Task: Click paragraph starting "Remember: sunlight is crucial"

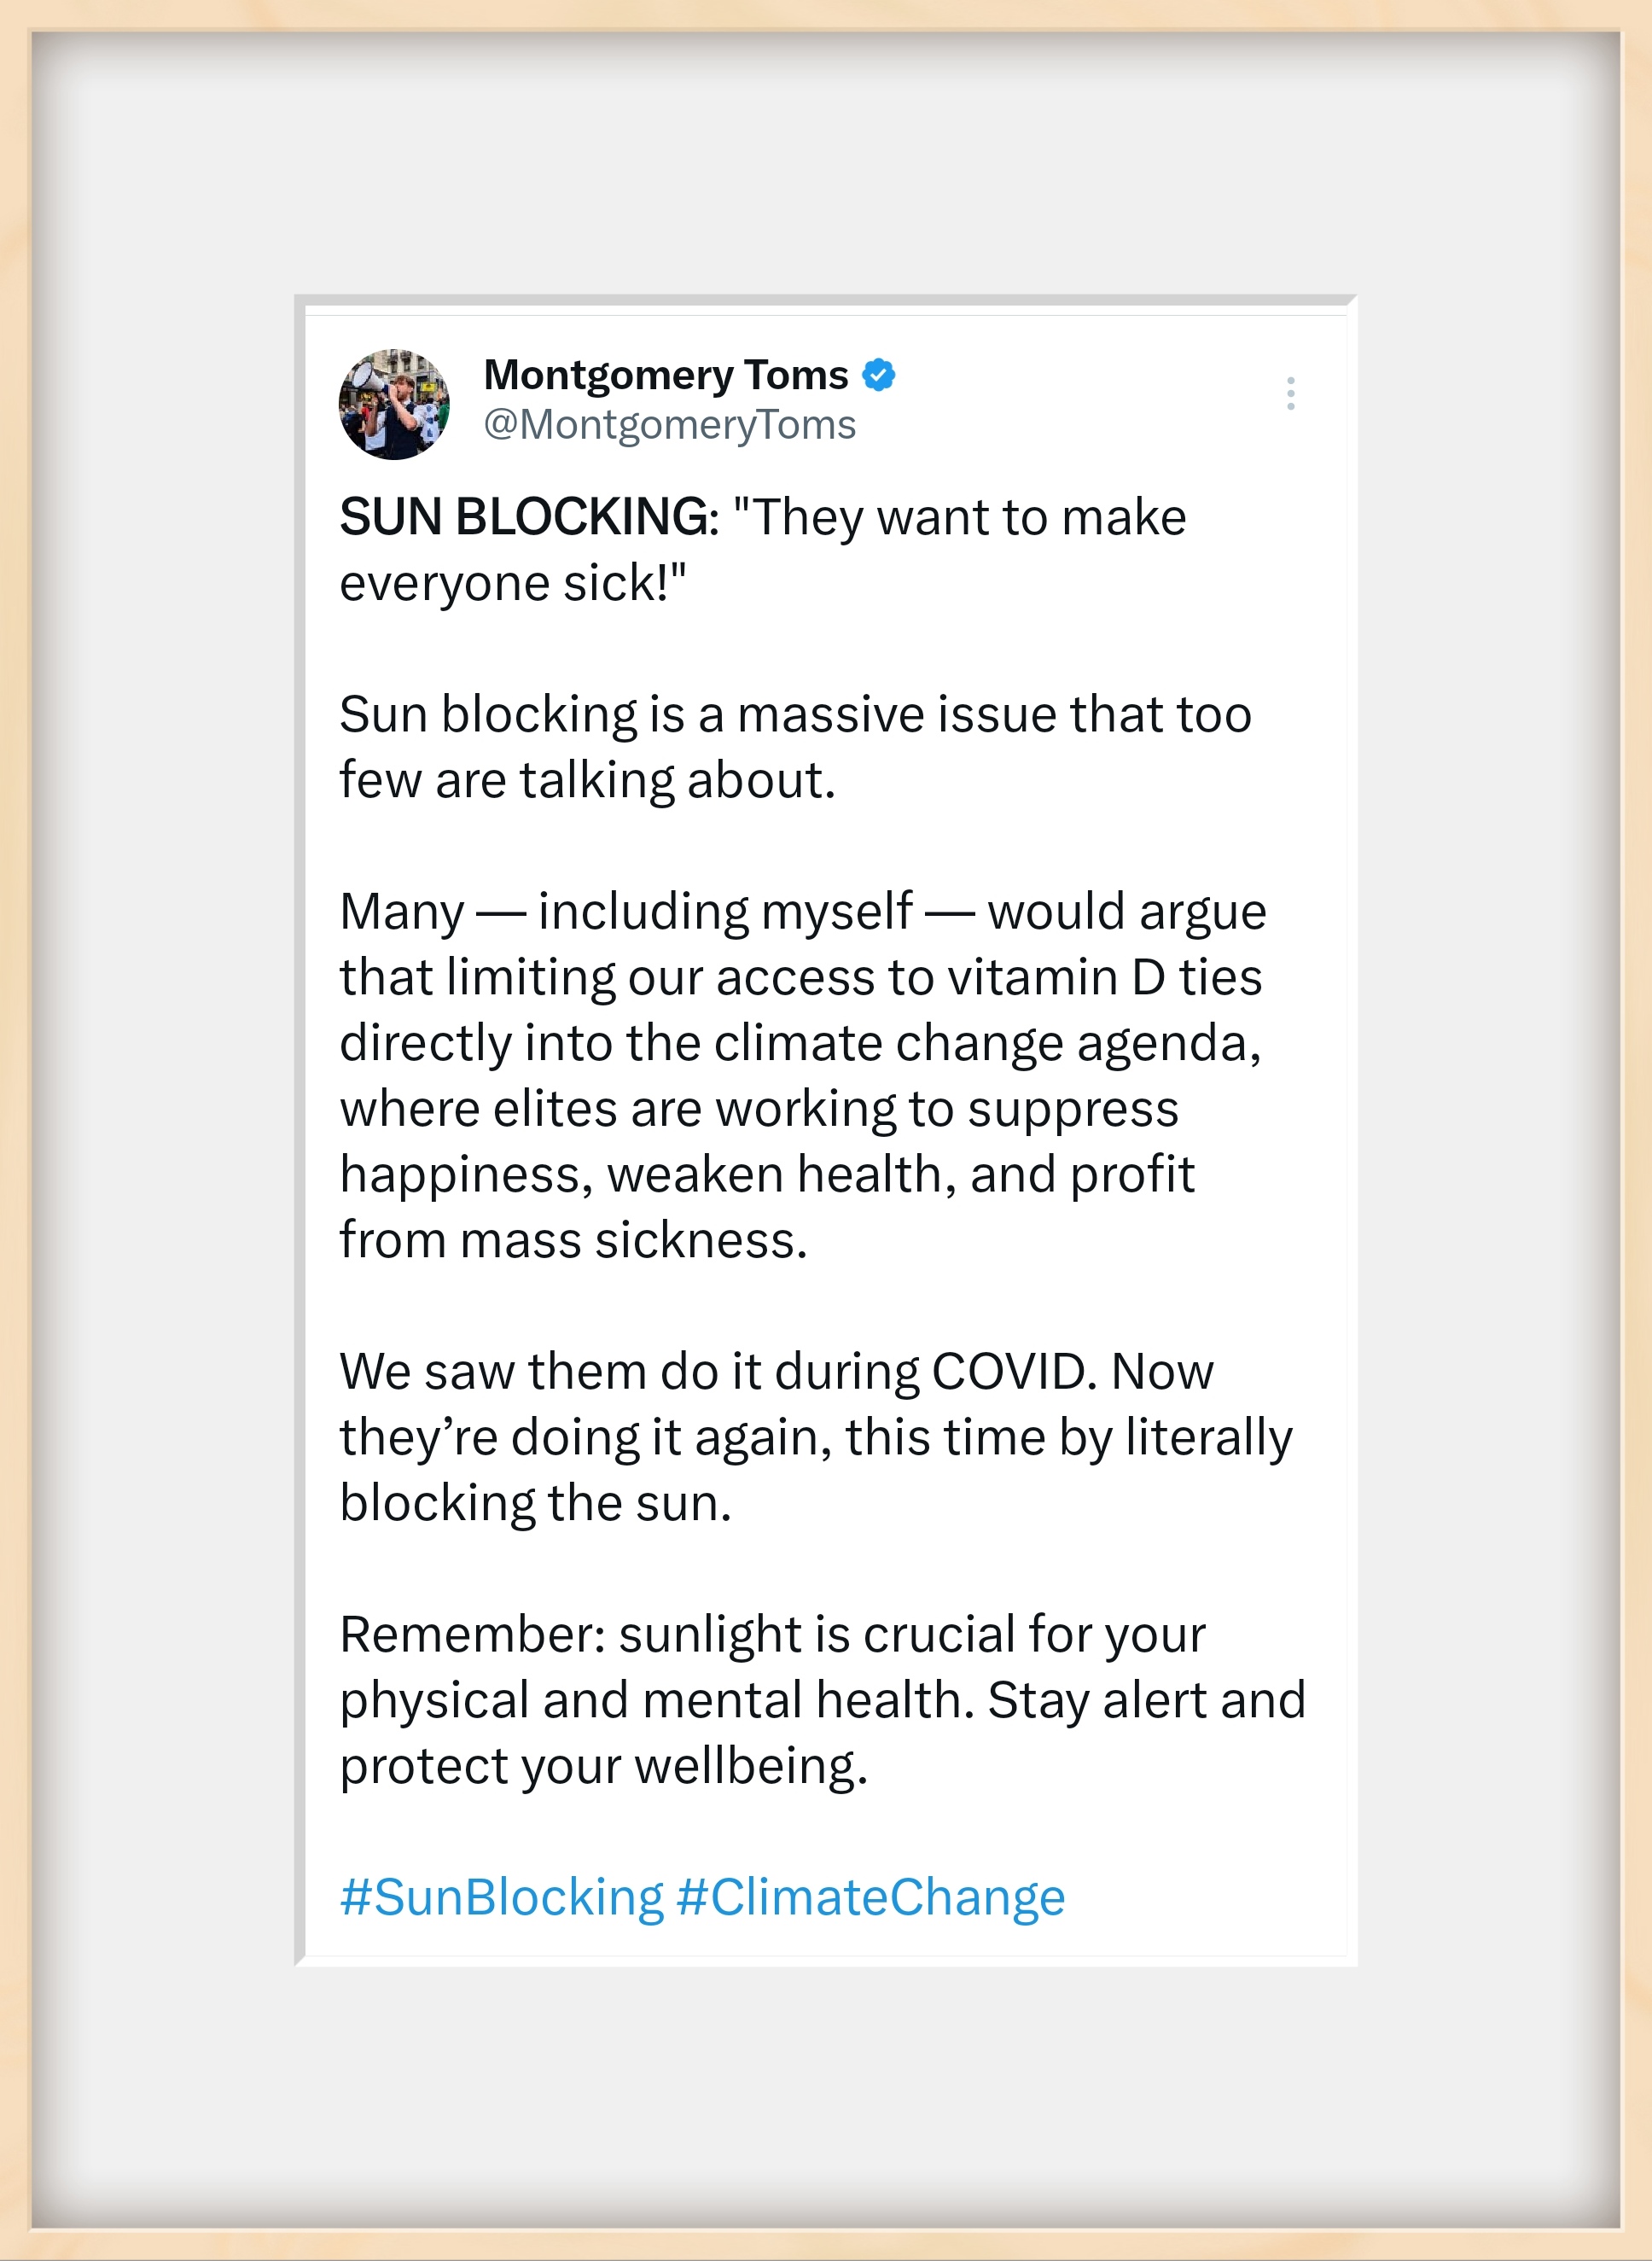Action: [820, 1700]
